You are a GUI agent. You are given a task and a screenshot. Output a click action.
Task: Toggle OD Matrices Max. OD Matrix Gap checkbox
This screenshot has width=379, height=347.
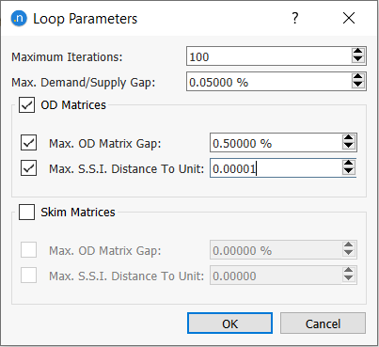(x=28, y=143)
